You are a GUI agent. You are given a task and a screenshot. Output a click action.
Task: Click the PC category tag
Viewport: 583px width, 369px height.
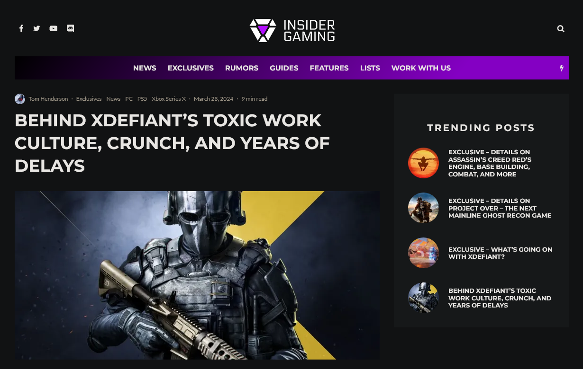point(129,99)
